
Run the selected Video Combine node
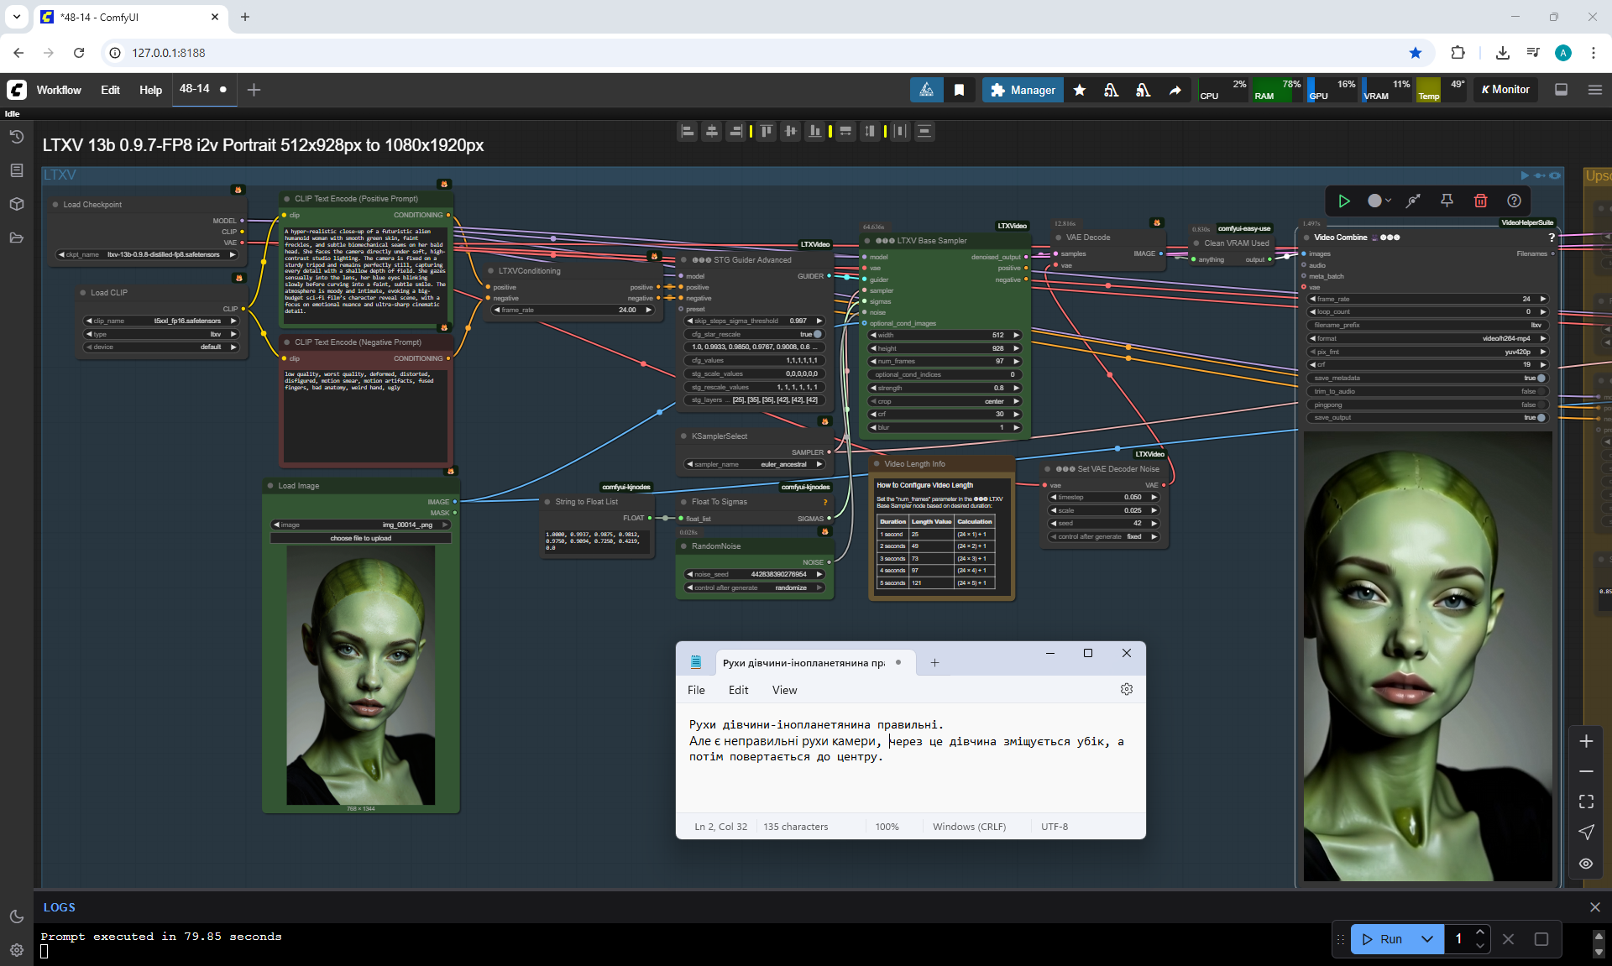click(1344, 201)
